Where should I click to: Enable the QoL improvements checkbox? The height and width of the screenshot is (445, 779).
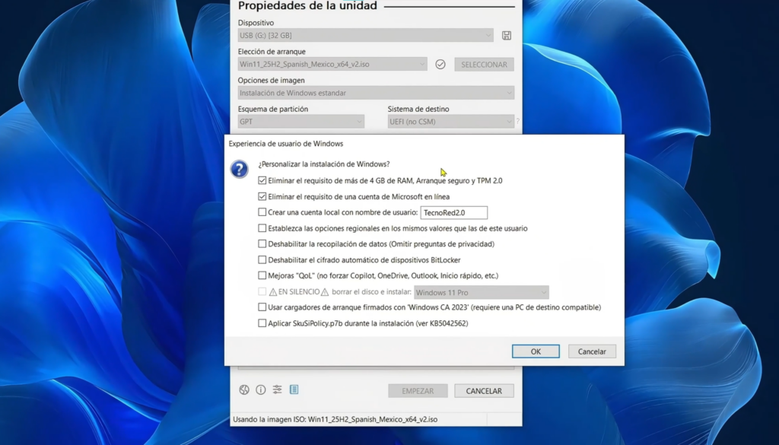tap(262, 275)
